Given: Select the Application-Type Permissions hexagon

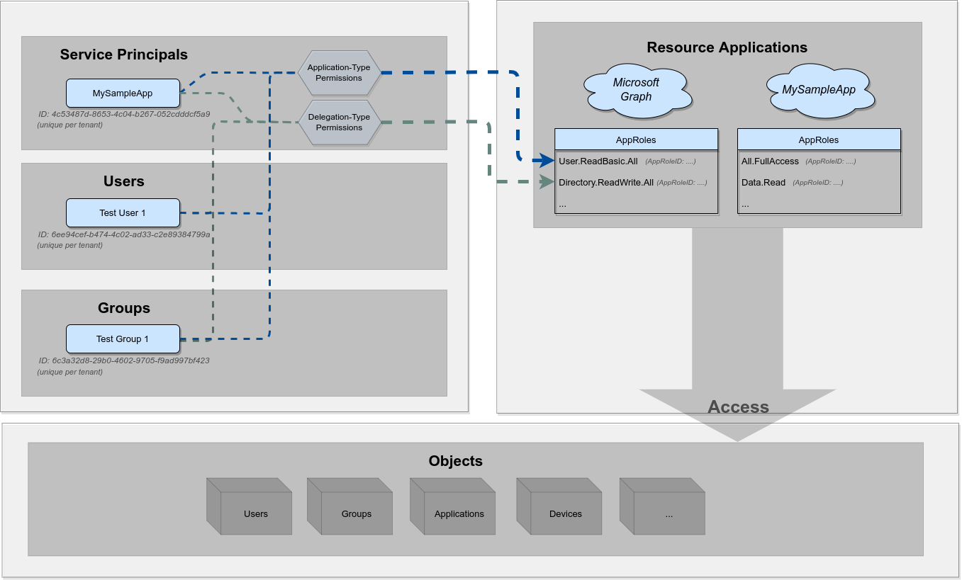Looking at the screenshot, I should [x=339, y=73].
